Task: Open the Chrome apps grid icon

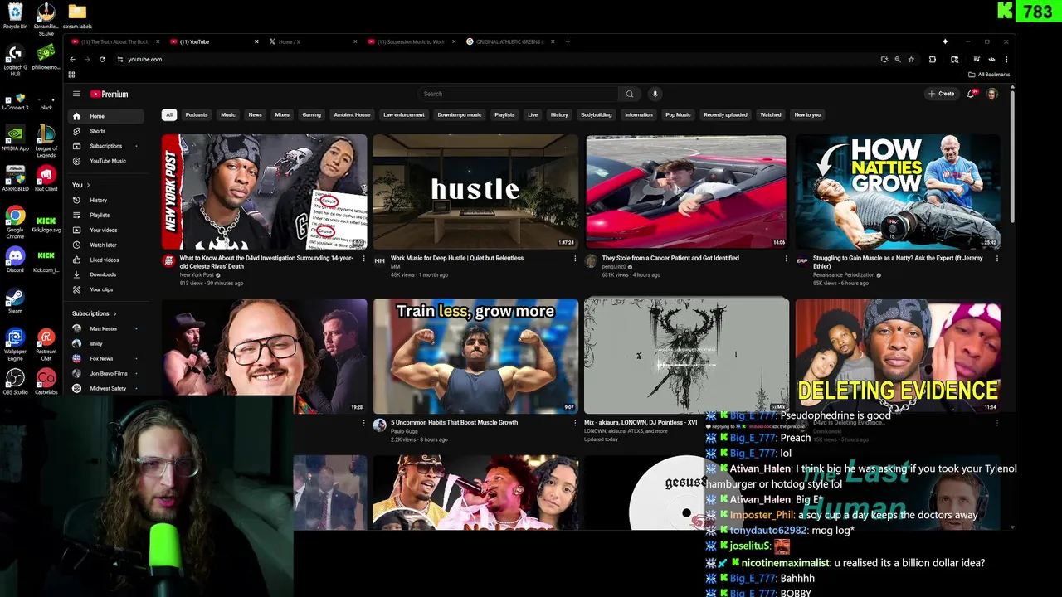Action: (x=71, y=75)
